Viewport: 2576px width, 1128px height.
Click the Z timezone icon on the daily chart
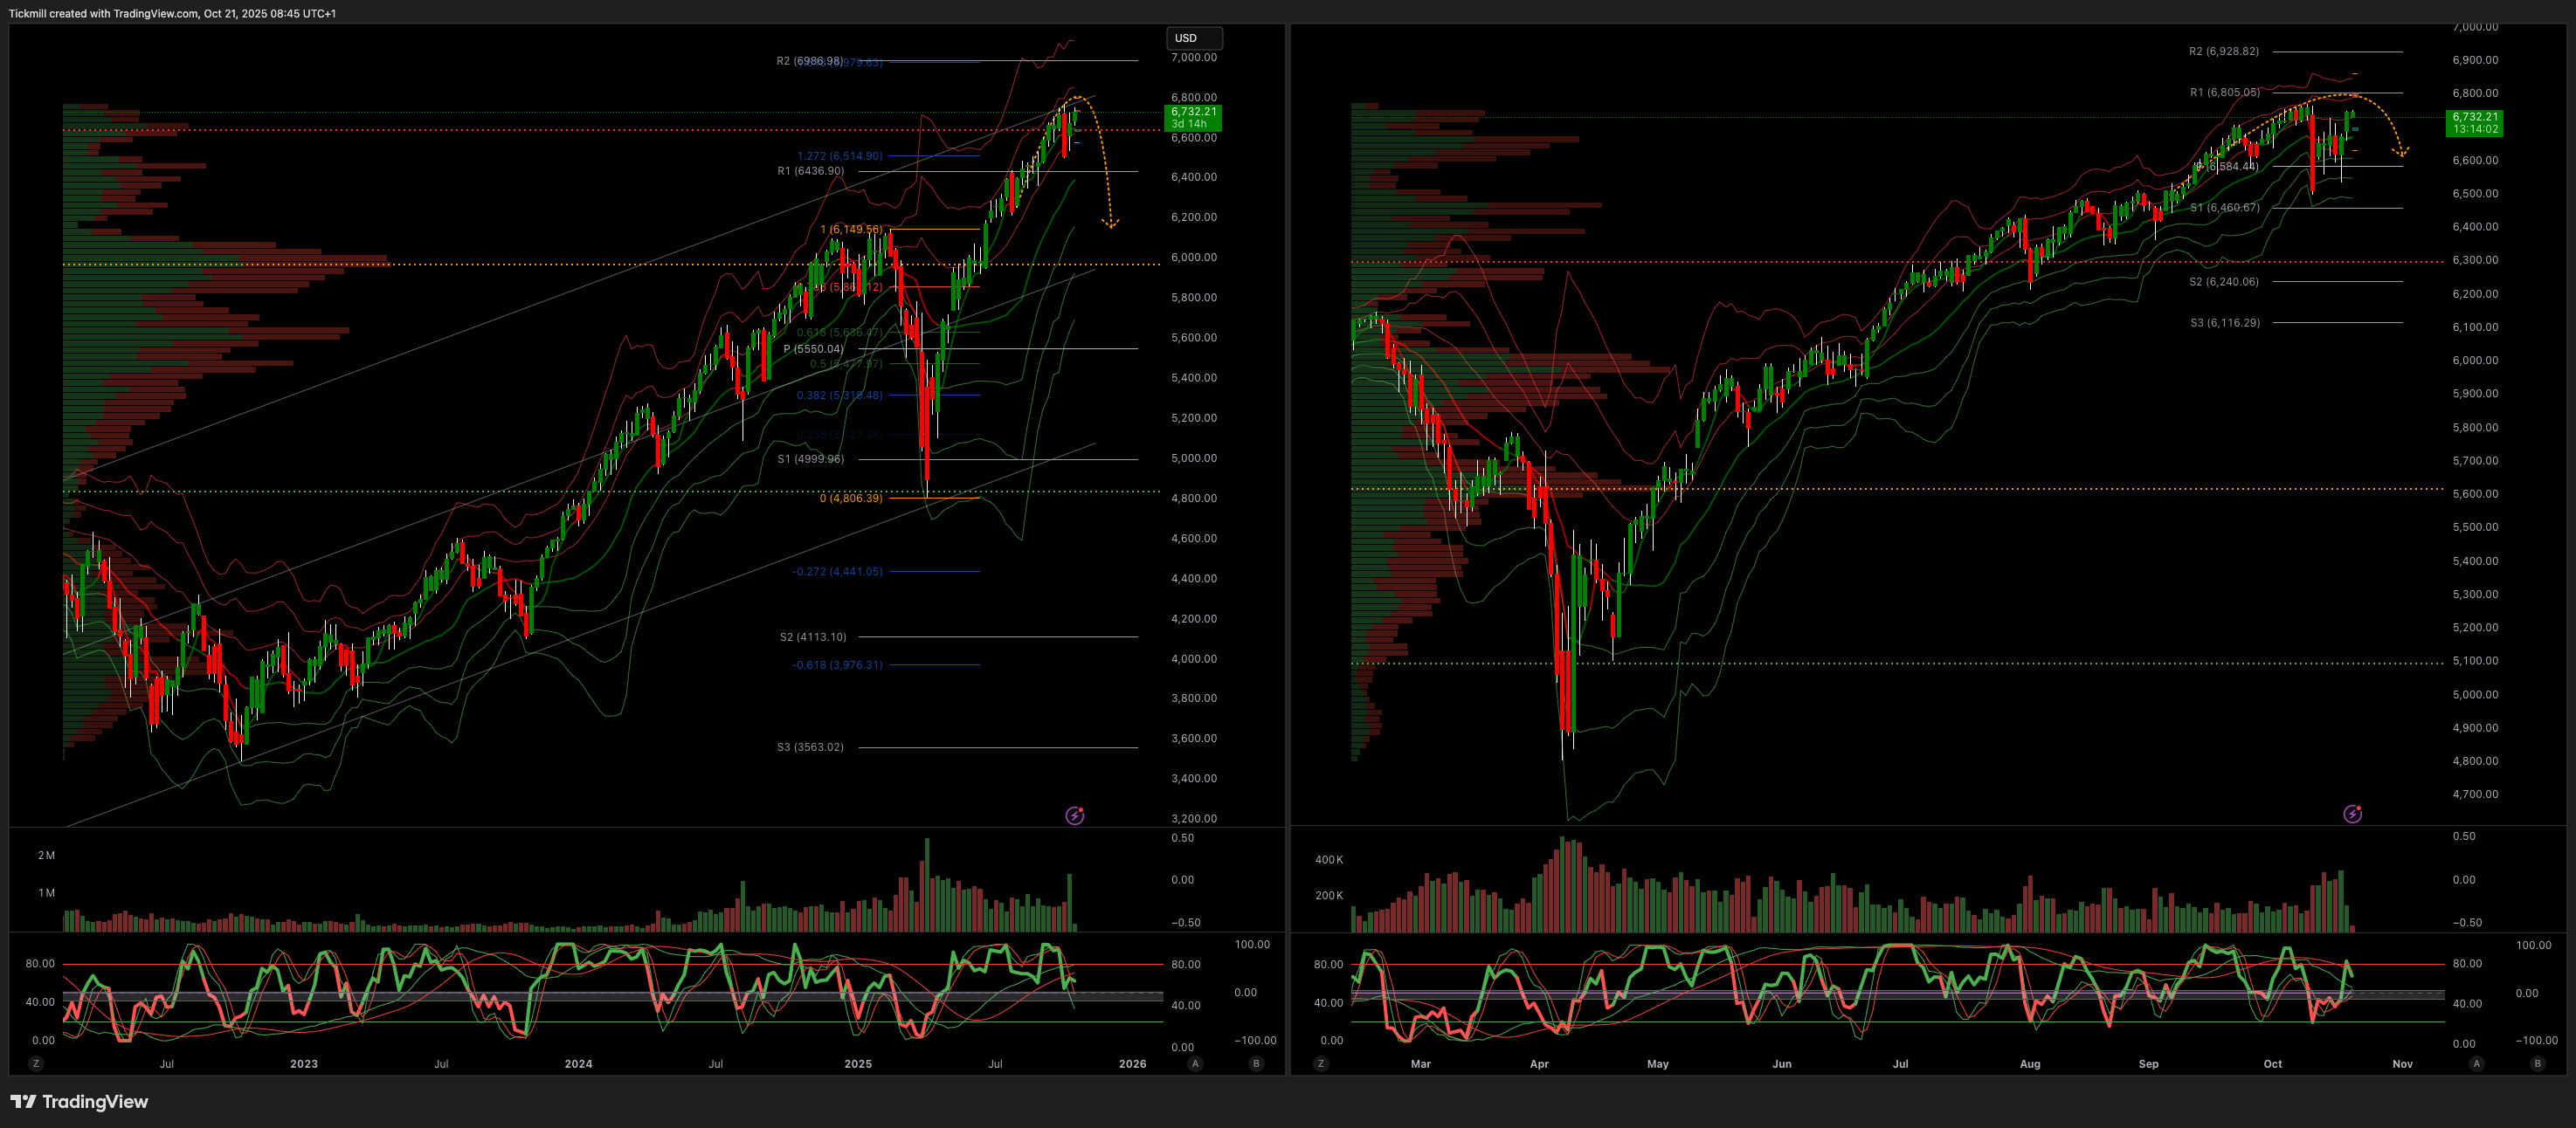tap(1320, 1063)
